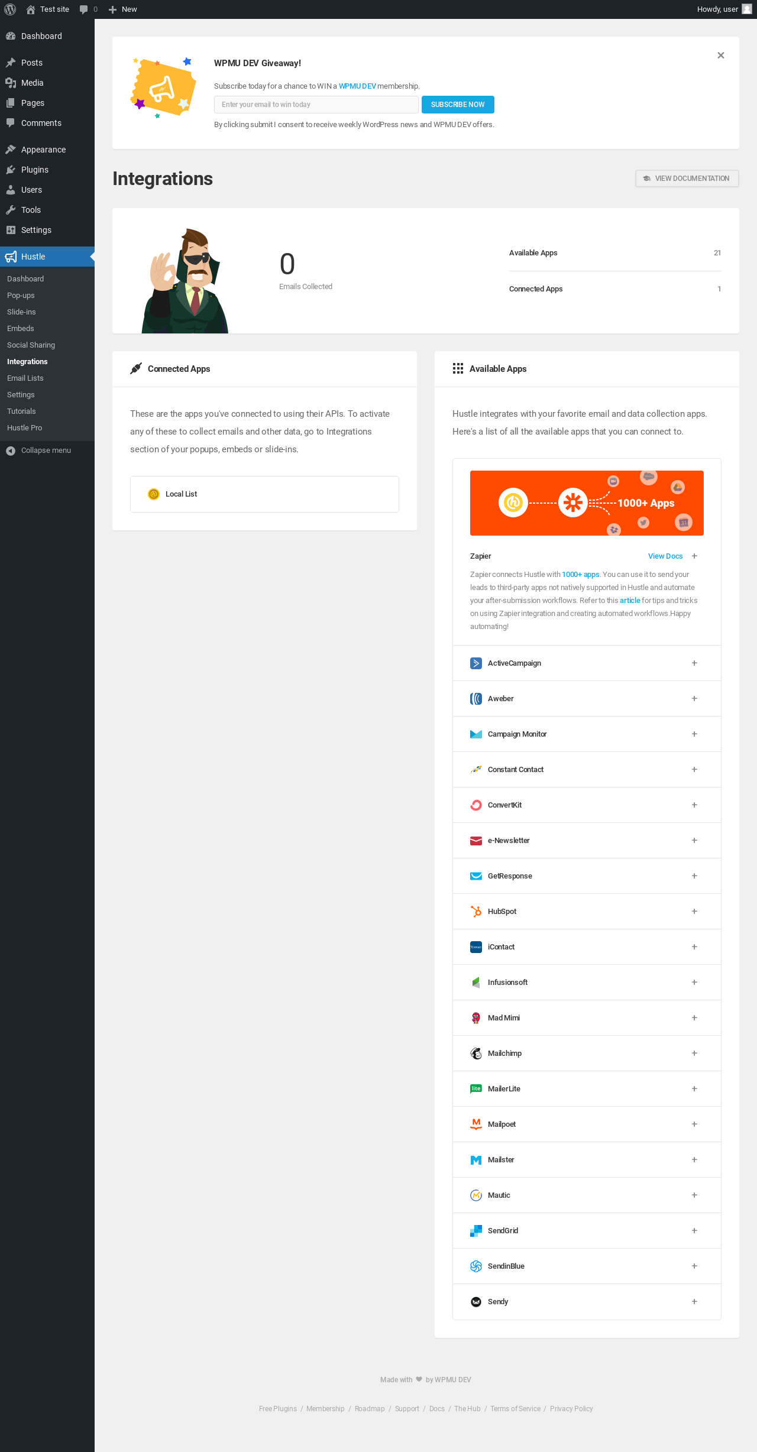Click the e-Newsletter app icon
Screen dimensions: 757x1452
[476, 841]
